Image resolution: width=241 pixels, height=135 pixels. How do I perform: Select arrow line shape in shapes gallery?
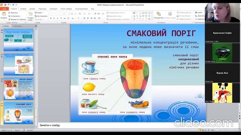pyautogui.click(x=140, y=13)
